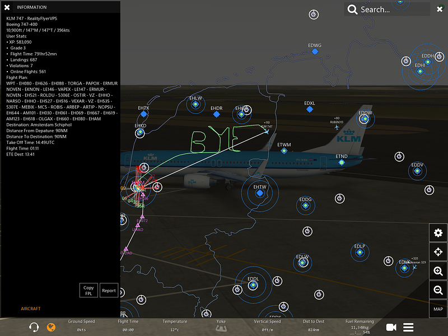Image resolution: width=448 pixels, height=336 pixels.
Task: Open the hamburger menu
Action: pos(408,327)
